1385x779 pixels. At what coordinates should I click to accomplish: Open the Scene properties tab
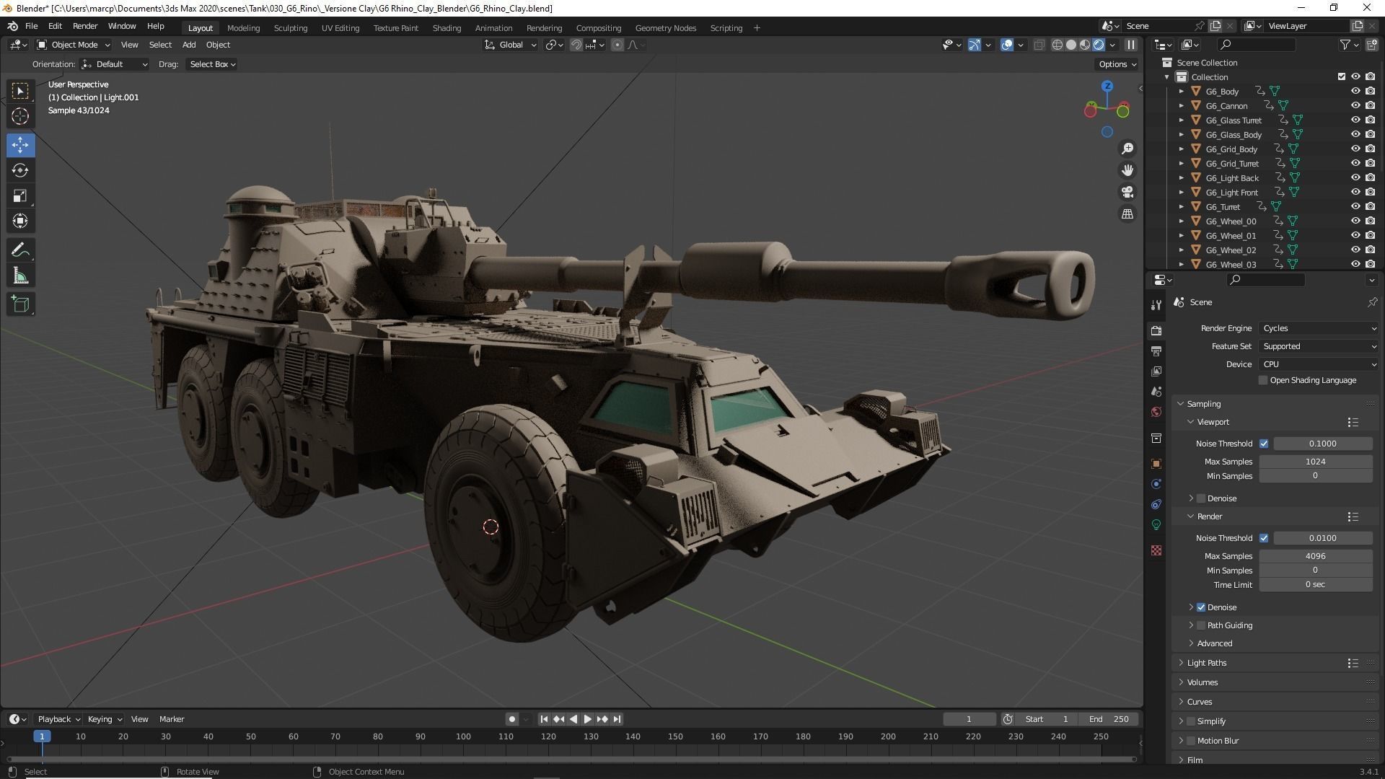tap(1156, 392)
